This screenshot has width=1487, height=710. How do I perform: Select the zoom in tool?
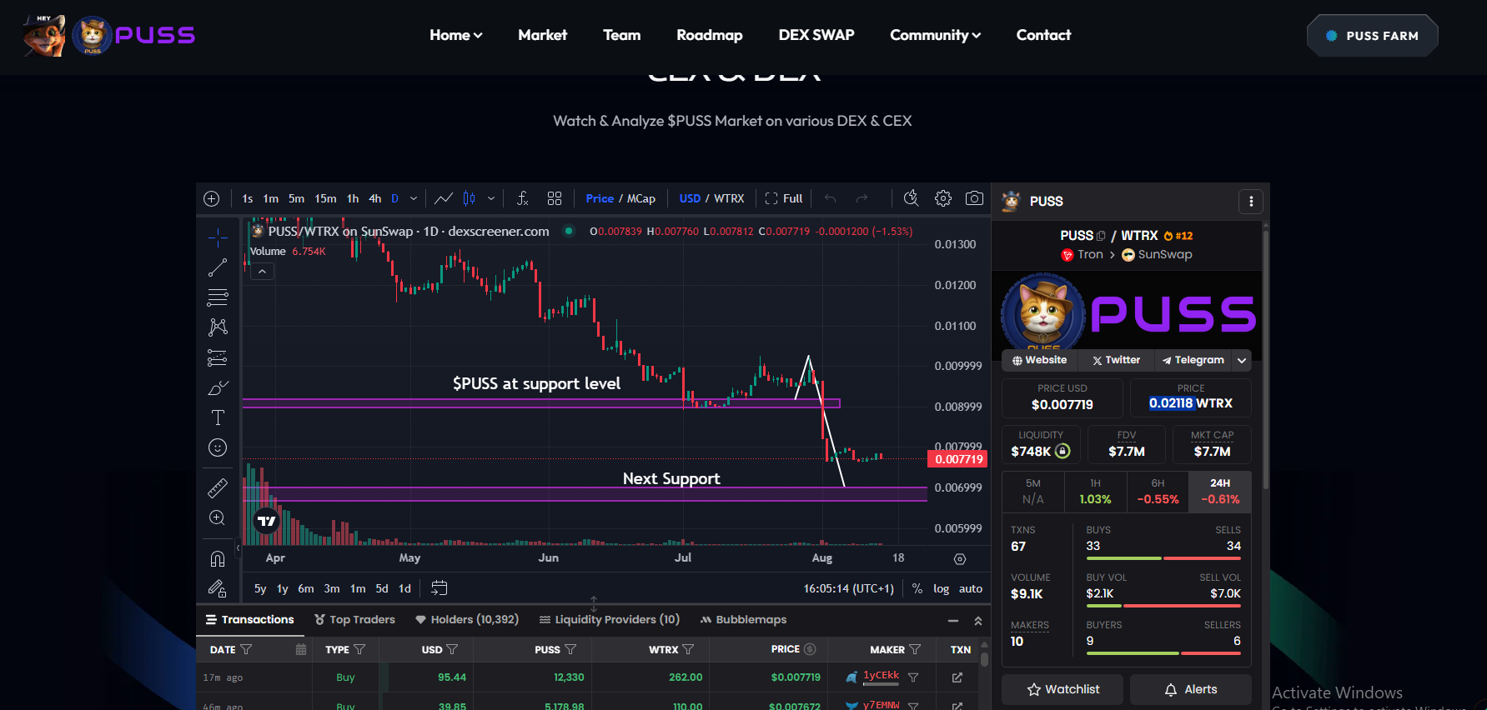(x=218, y=518)
